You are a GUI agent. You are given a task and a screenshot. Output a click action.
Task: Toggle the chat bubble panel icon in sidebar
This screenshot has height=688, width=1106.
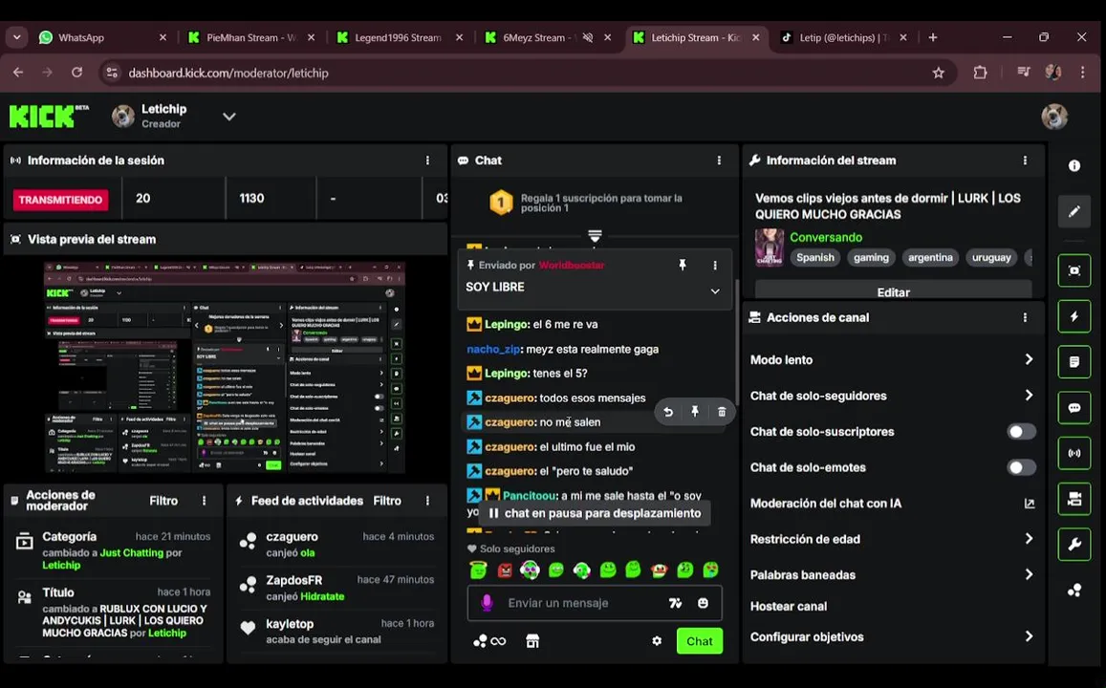[1073, 407]
